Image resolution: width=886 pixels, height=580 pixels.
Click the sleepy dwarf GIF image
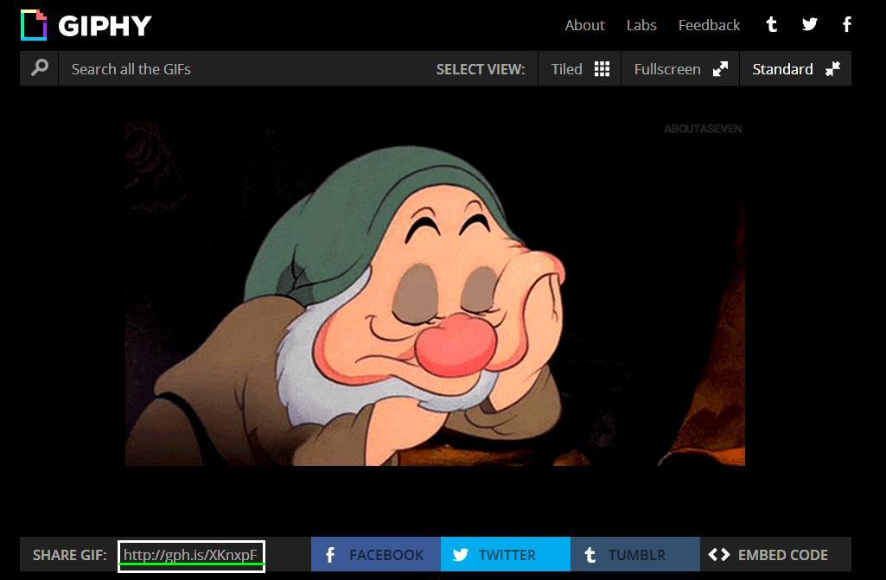435,293
